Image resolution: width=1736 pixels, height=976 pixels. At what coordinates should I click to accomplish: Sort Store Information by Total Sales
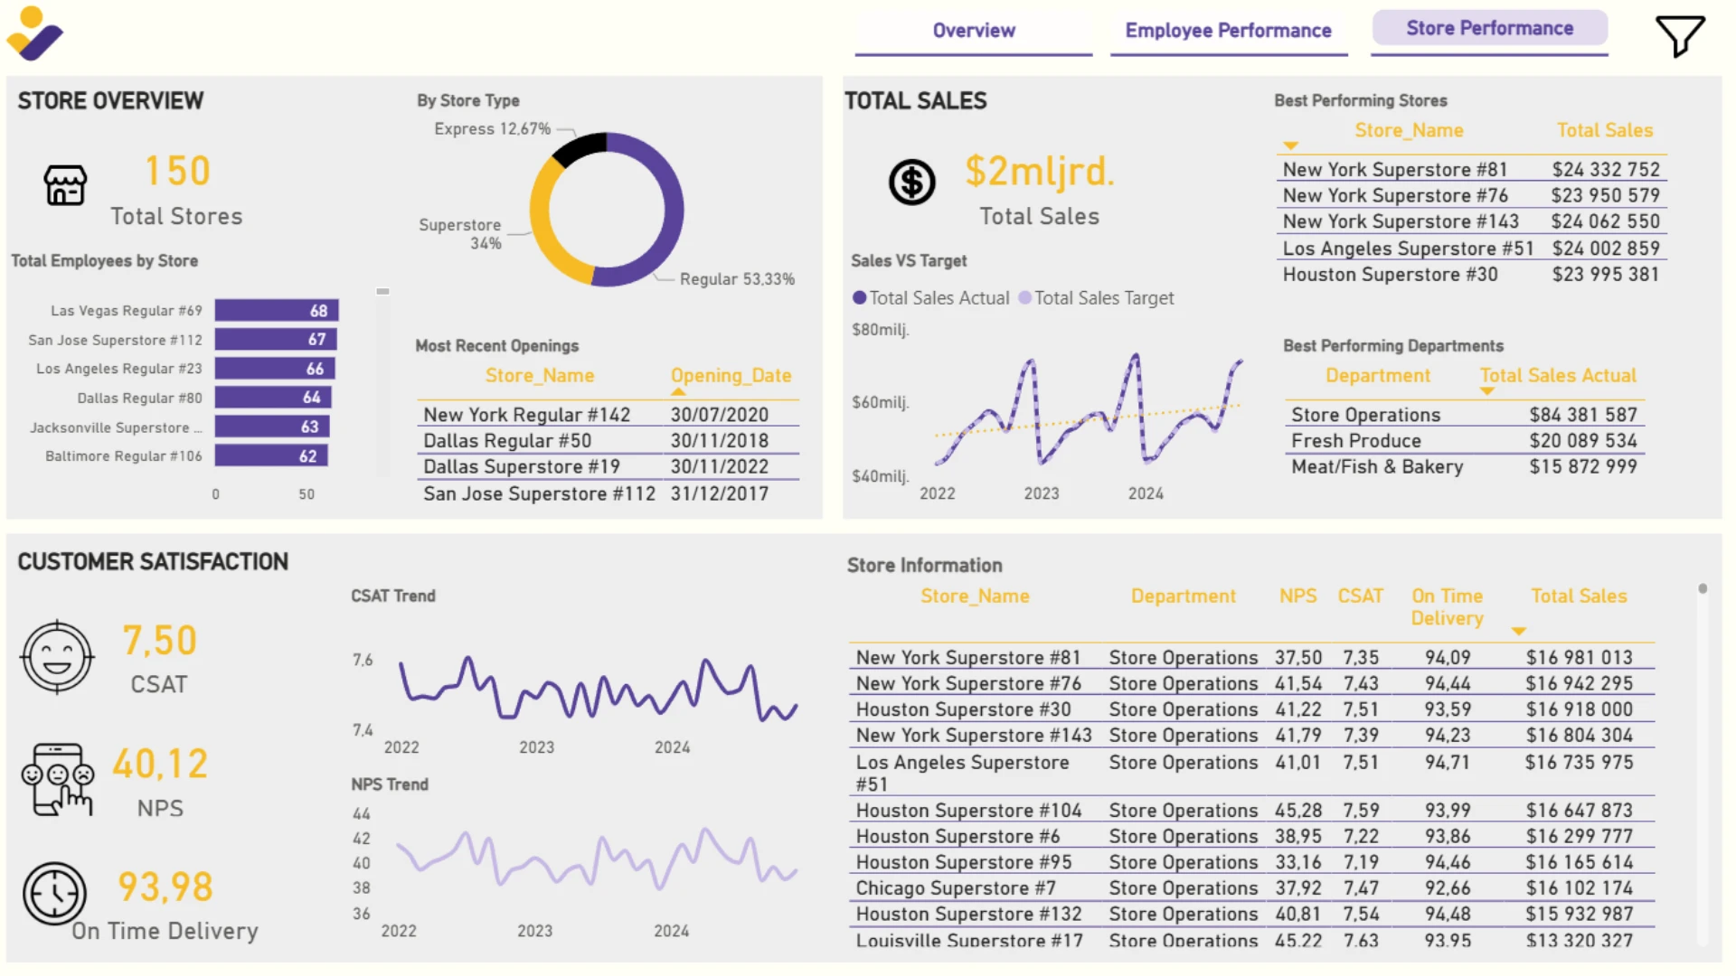coord(1579,596)
